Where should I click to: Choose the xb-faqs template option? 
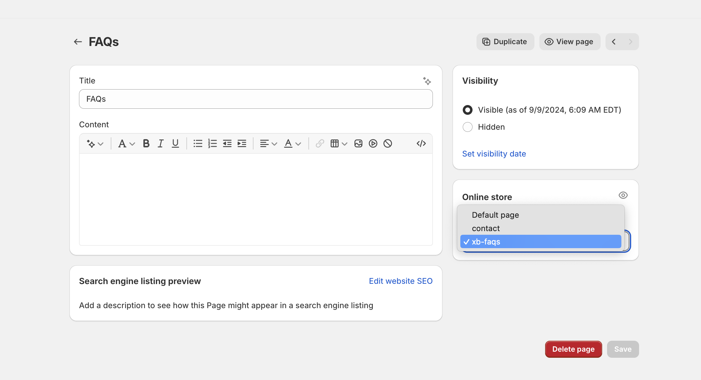tap(541, 242)
